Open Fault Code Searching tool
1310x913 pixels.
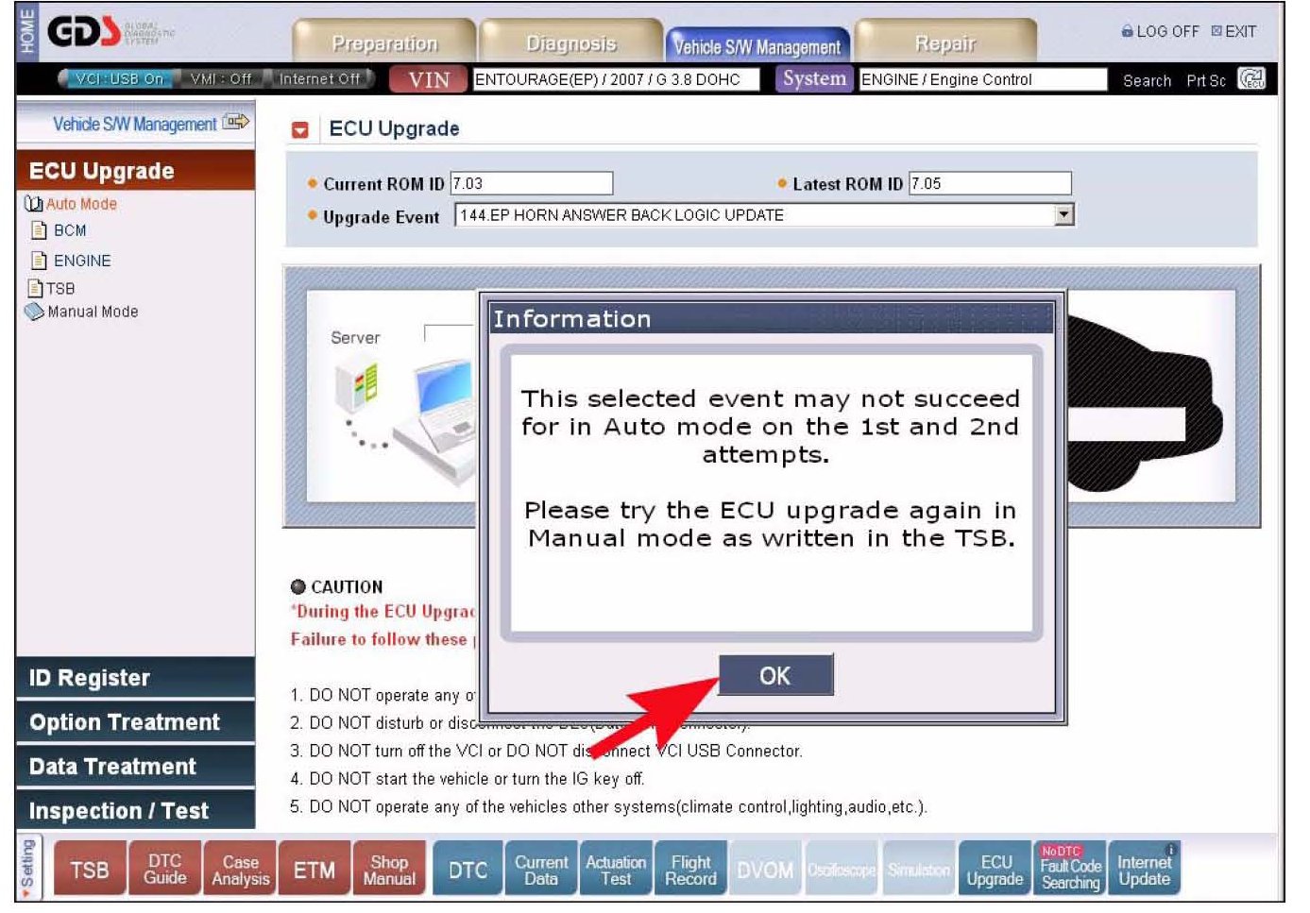click(x=1070, y=870)
